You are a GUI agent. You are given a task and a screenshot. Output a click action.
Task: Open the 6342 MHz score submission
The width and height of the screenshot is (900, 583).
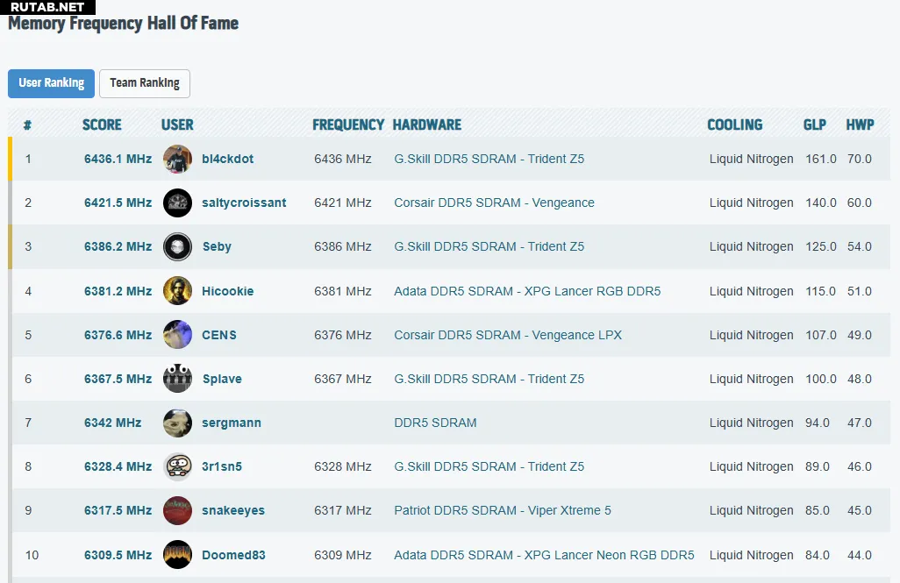(x=112, y=423)
